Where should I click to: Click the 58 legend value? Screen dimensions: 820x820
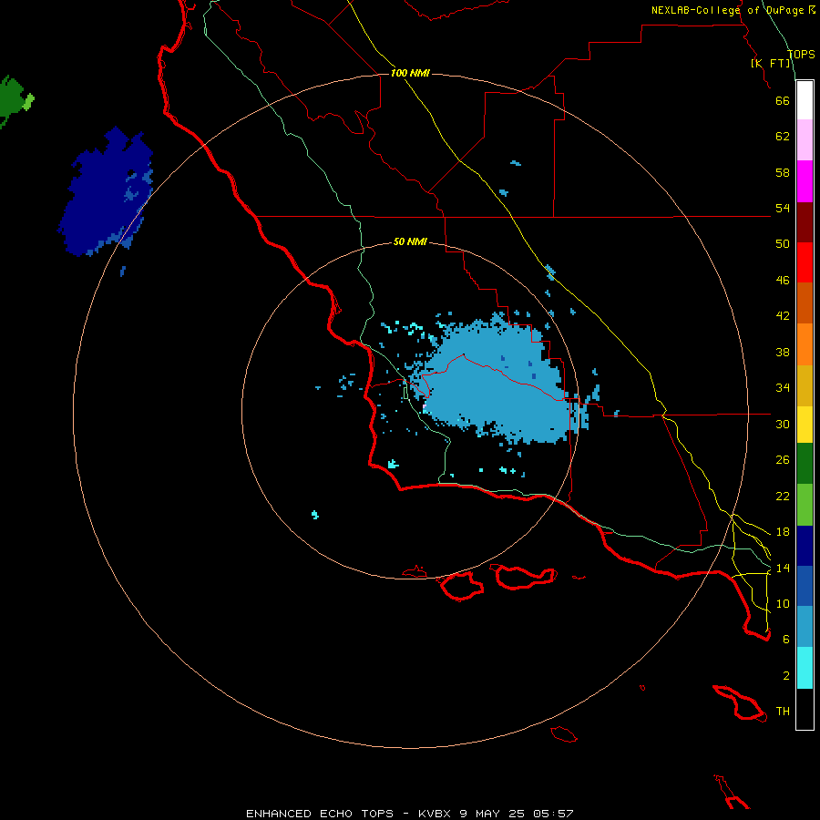click(x=783, y=172)
